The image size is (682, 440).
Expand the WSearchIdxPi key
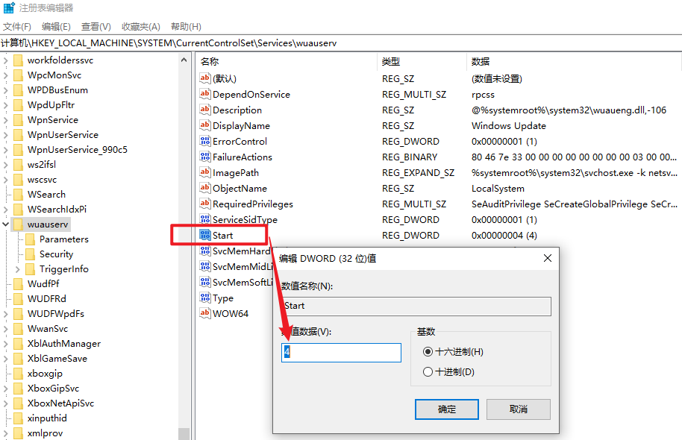pos(6,210)
